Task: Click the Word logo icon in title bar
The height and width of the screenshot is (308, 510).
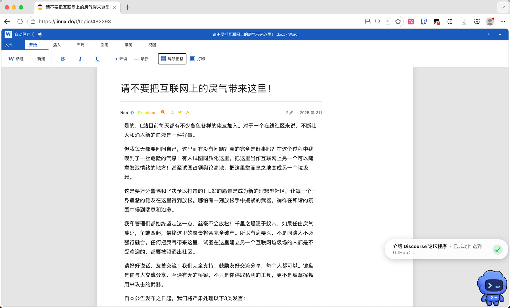Action: click(x=8, y=34)
